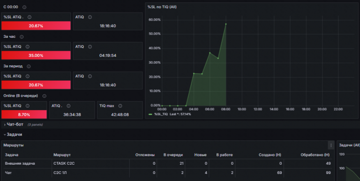Select the Внешняя задача table cell
The height and width of the screenshot is (181, 360).
tap(20, 163)
